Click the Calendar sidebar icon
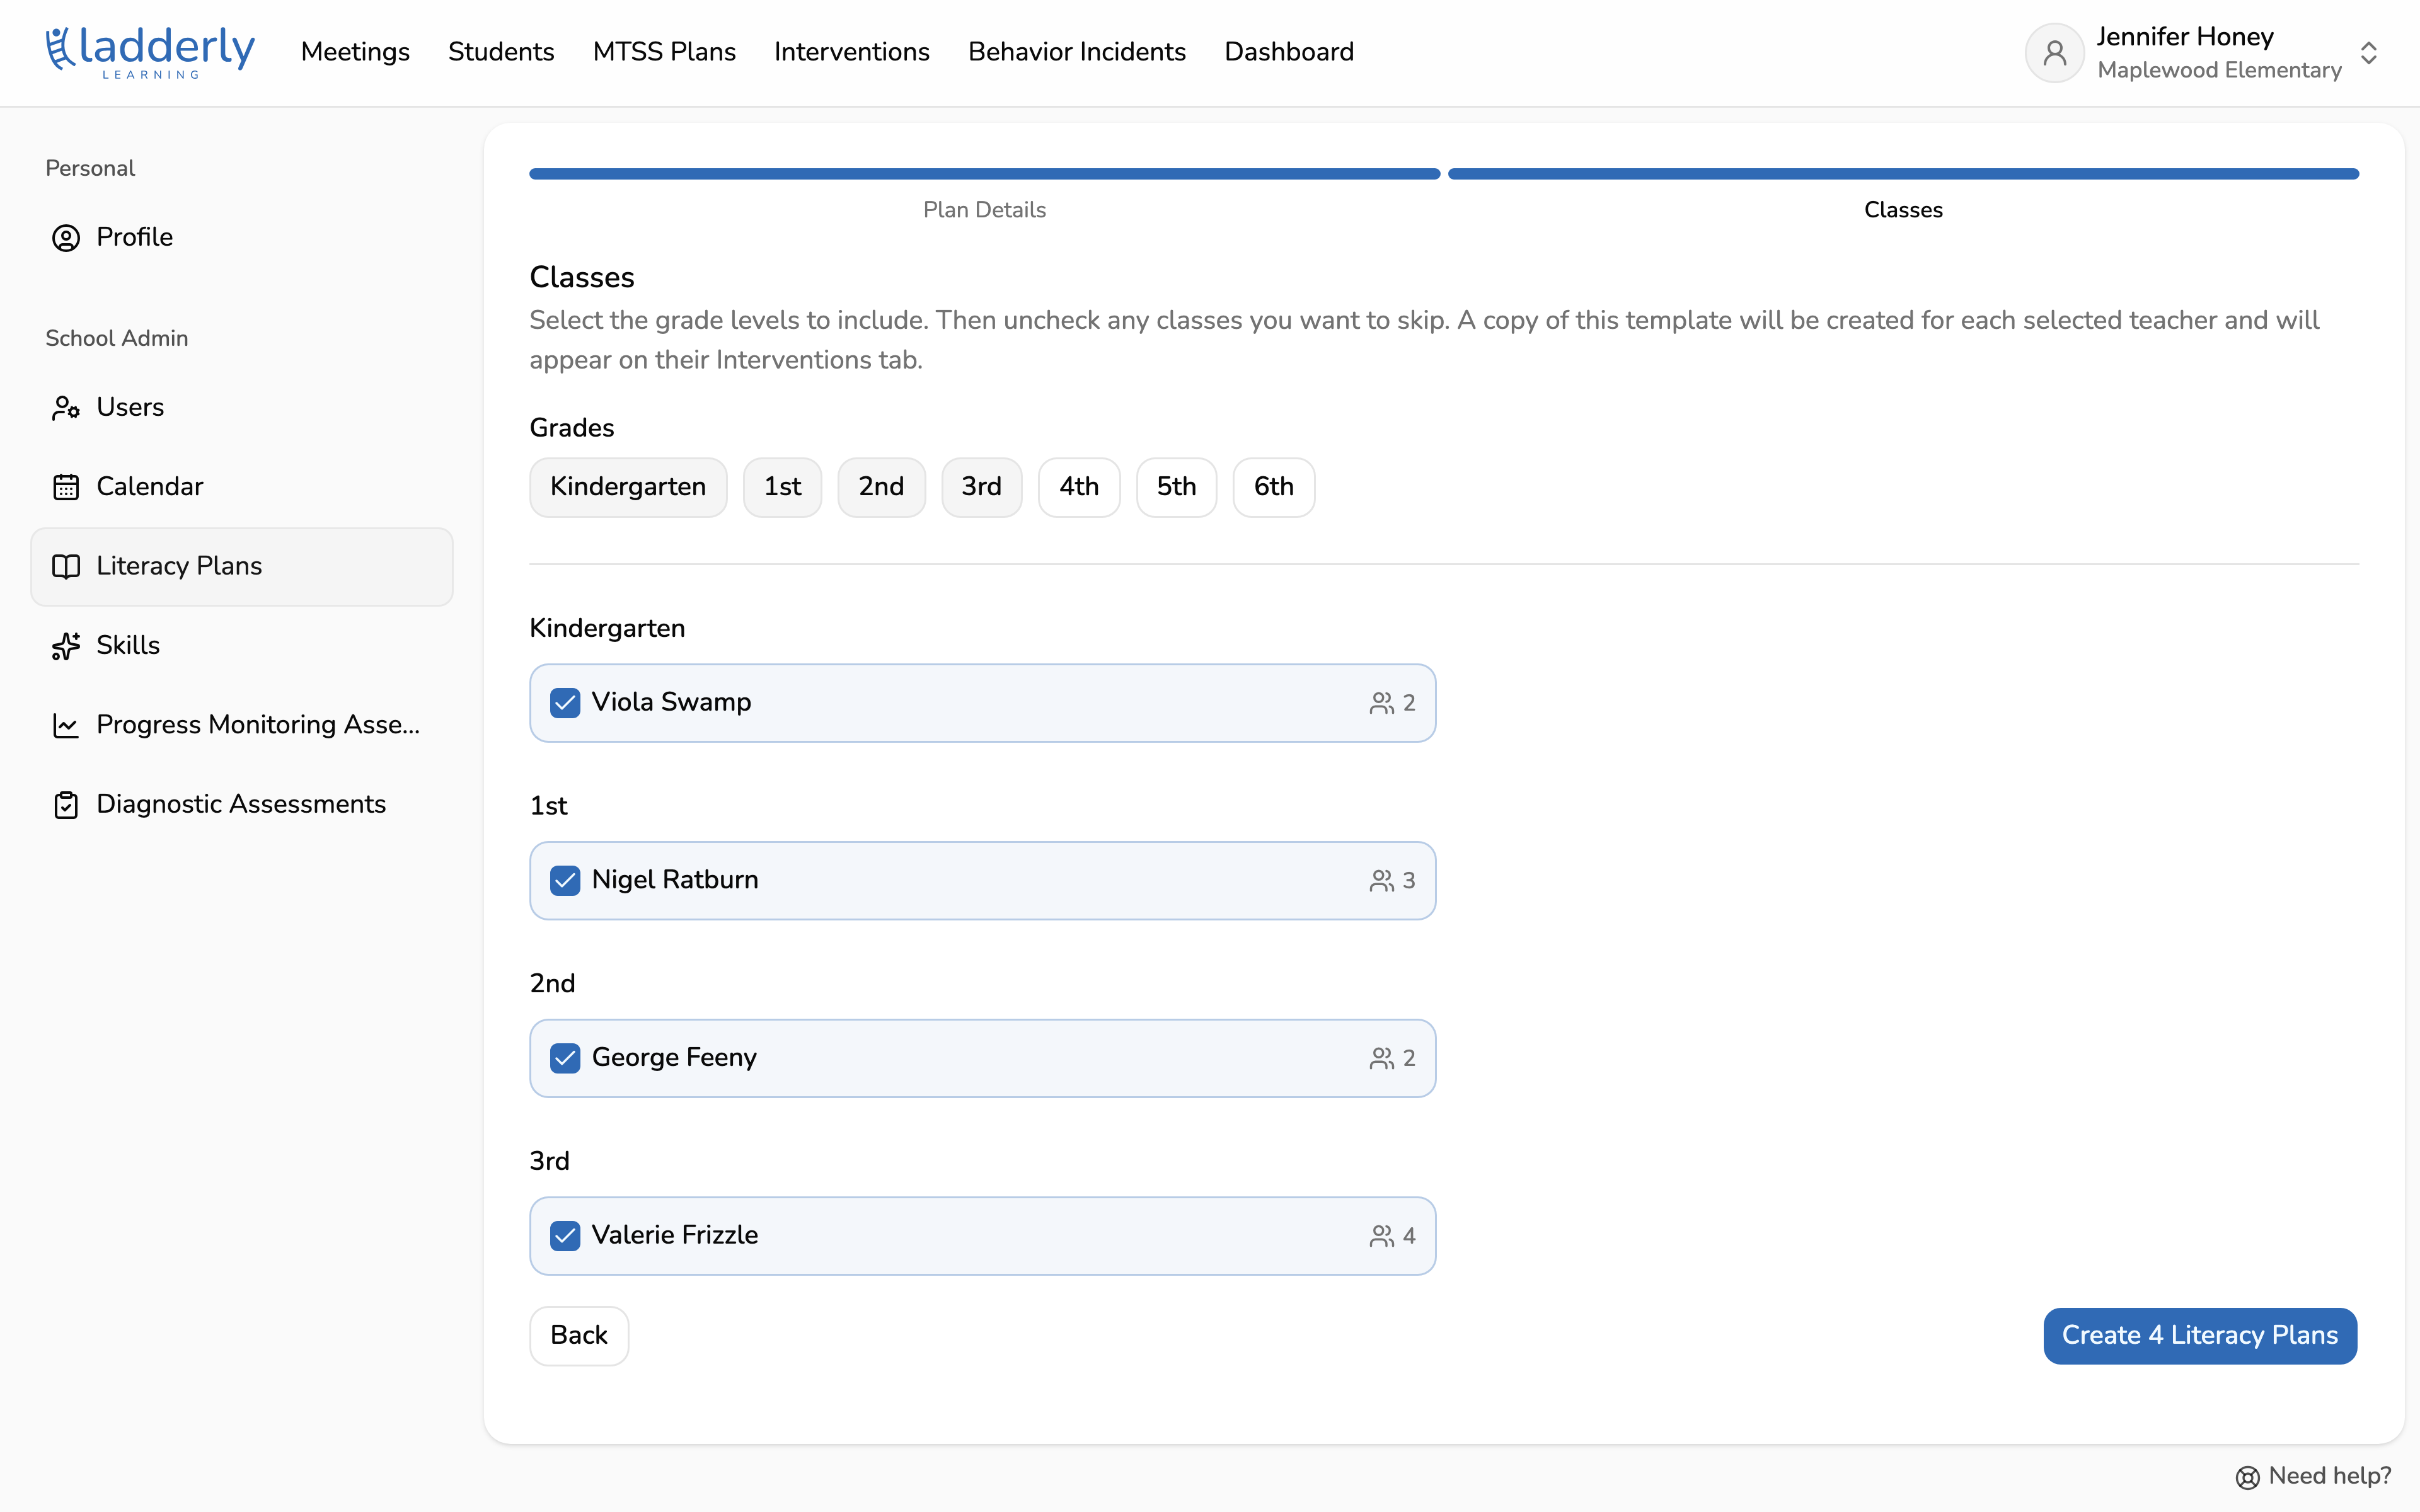2420x1512 pixels. click(x=66, y=487)
